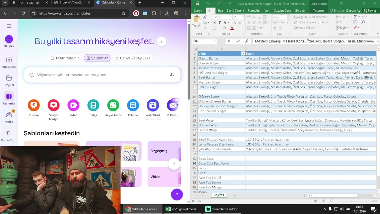Screen dimensions: 380x214
Task: Bookmark this page with the star icon
Action: tap(123, 13)
